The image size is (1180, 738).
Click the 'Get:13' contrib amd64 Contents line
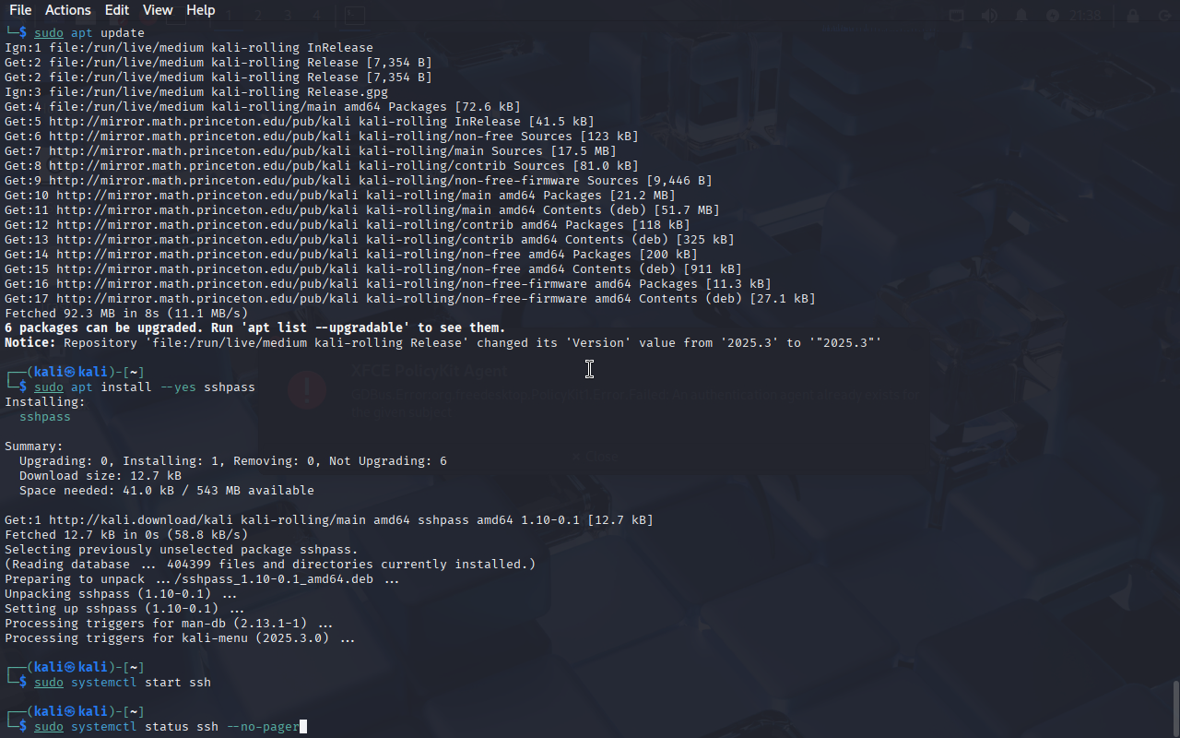pyautogui.click(x=370, y=240)
